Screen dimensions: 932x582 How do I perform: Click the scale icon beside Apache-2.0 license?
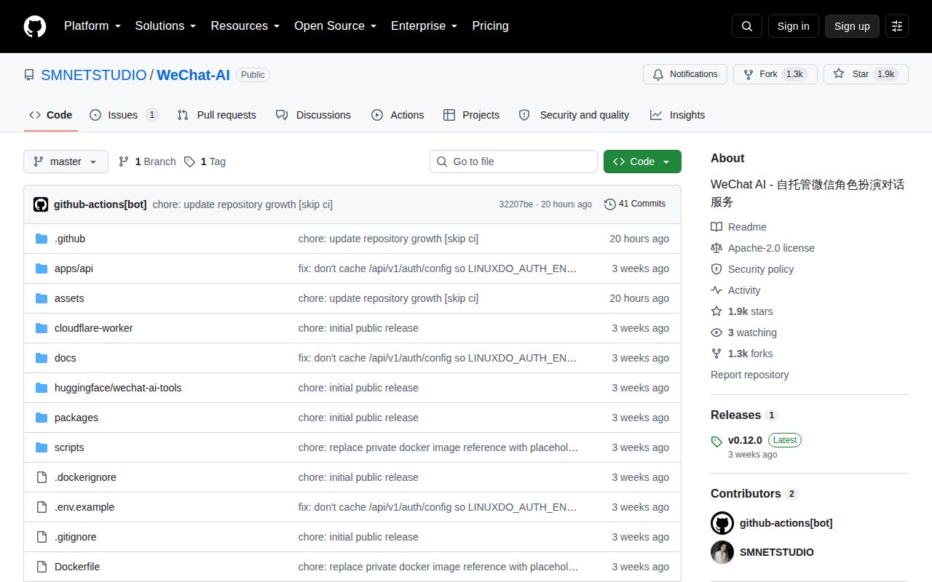coord(716,248)
